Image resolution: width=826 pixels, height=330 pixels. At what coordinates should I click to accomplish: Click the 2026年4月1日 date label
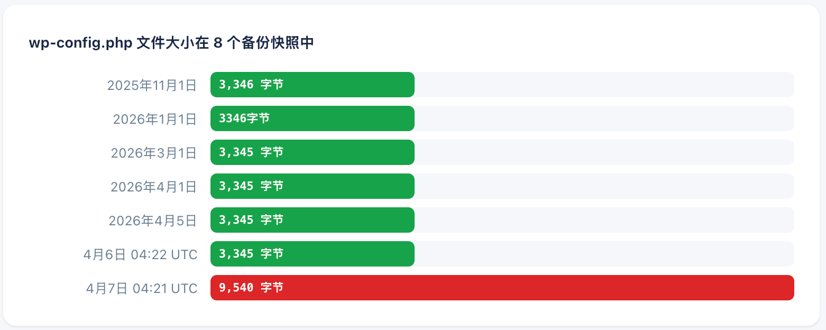click(x=153, y=187)
